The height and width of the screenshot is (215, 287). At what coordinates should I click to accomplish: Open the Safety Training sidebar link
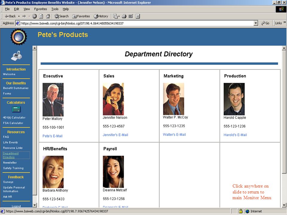point(13,168)
